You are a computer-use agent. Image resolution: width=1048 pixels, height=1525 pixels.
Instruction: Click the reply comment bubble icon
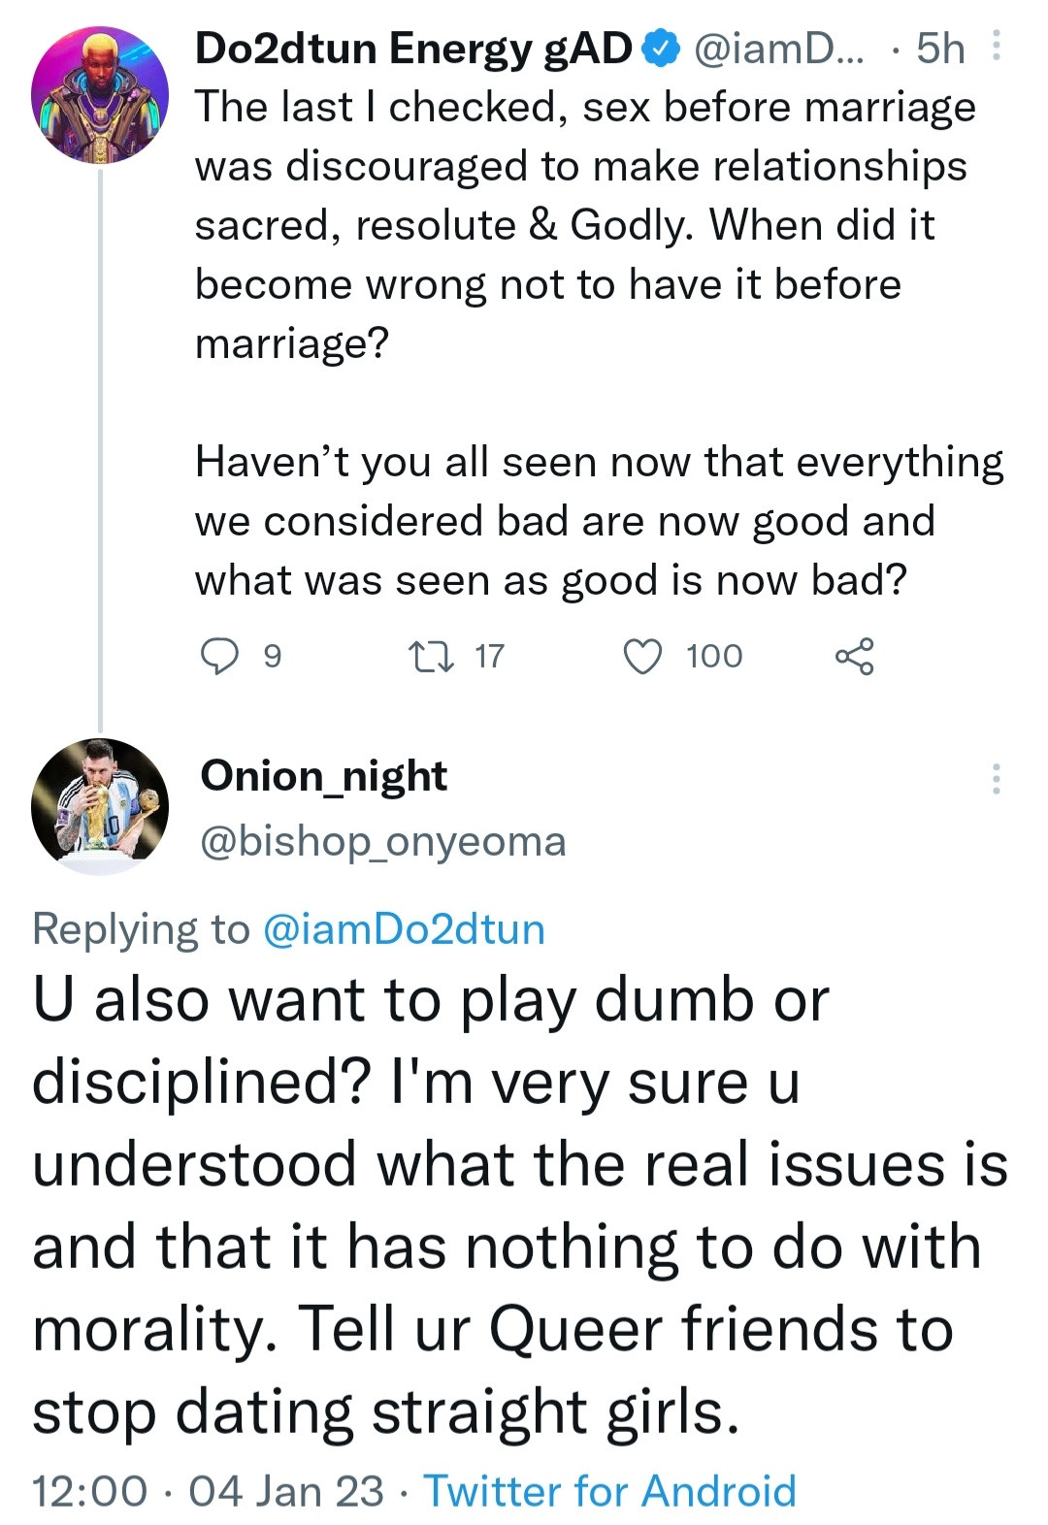tap(219, 657)
